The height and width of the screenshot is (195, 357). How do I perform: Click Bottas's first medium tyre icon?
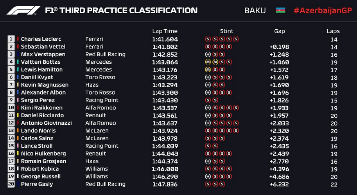[208, 62]
